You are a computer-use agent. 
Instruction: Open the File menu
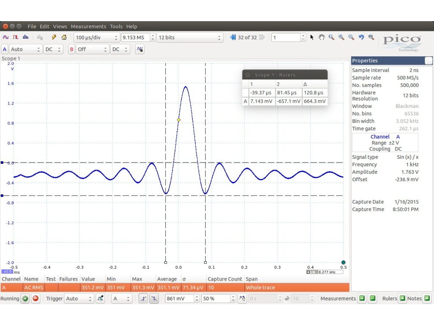click(x=32, y=27)
